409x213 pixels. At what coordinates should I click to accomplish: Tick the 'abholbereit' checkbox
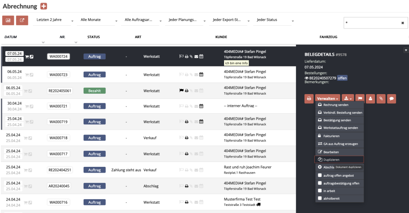tap(320, 199)
